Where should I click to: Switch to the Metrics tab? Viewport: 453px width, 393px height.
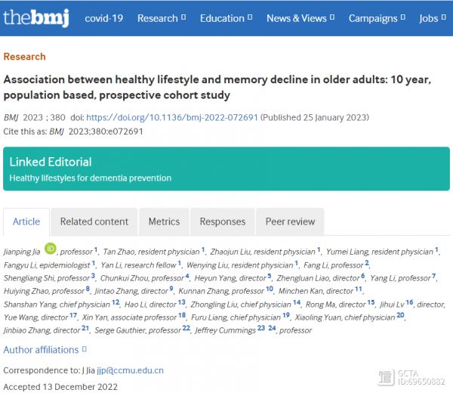[x=164, y=221]
